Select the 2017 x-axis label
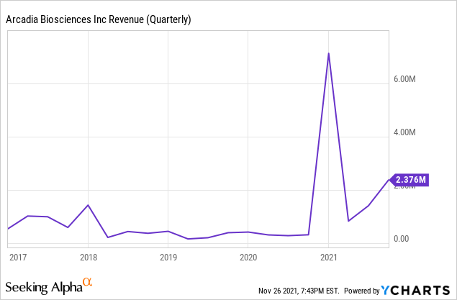The width and height of the screenshot is (457, 300). [18, 258]
